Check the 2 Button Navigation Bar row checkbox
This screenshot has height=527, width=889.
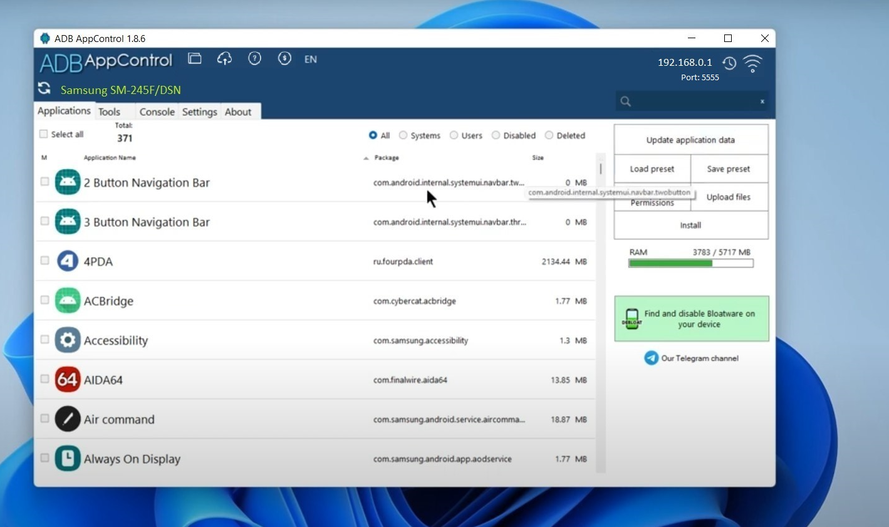tap(44, 182)
